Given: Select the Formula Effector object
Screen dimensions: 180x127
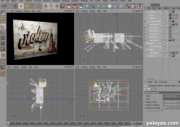Looking at the screenshot, I should click(x=155, y=47).
